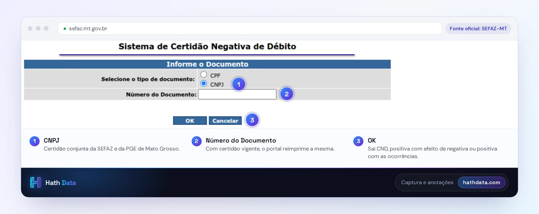Click the sefaz.mt.gov.br address bar
Image resolution: width=539 pixels, height=214 pixels.
[250, 29]
